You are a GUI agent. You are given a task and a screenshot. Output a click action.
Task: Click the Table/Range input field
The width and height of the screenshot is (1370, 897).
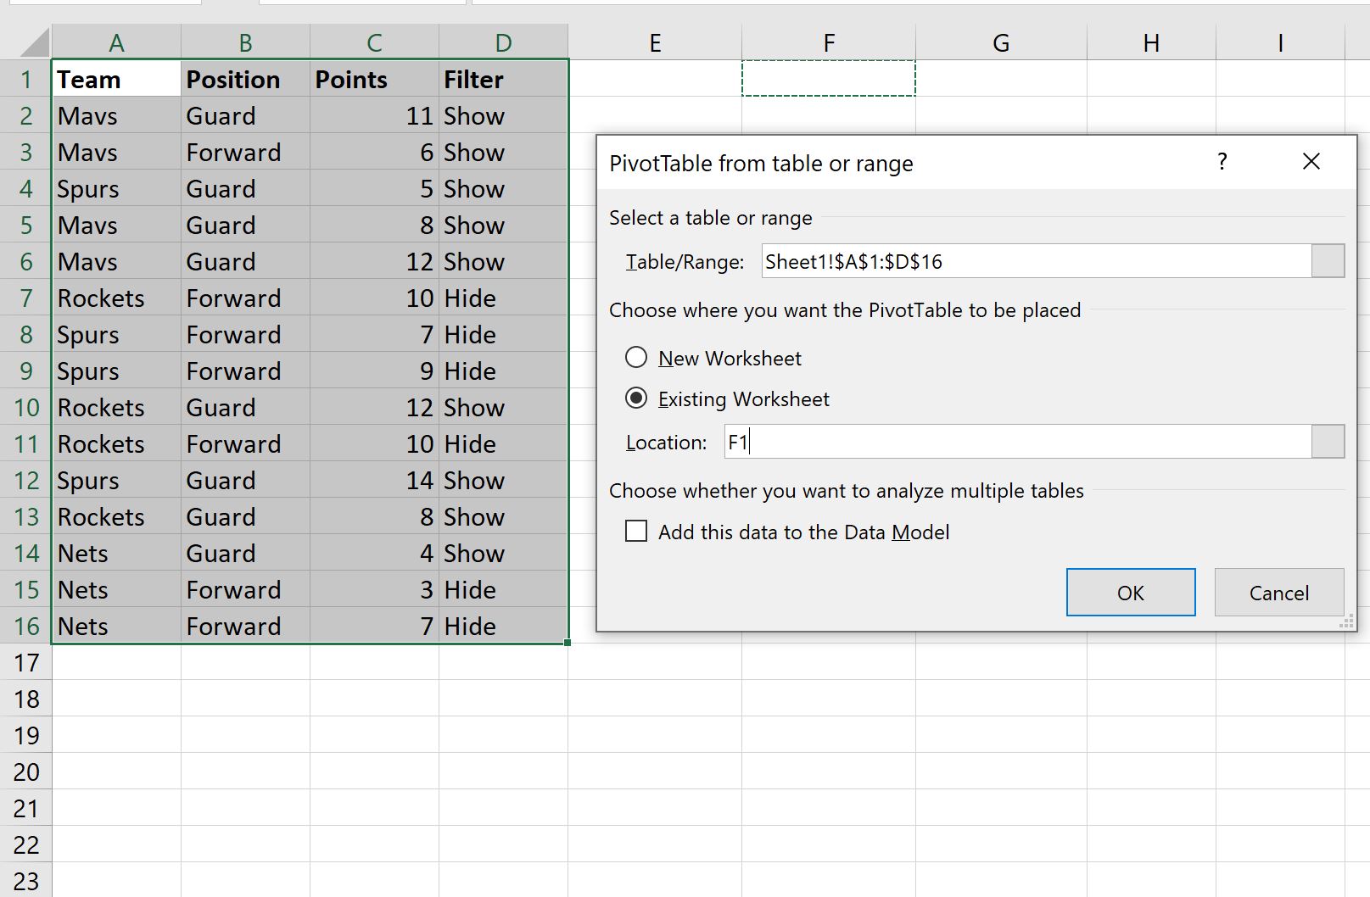click(1036, 261)
